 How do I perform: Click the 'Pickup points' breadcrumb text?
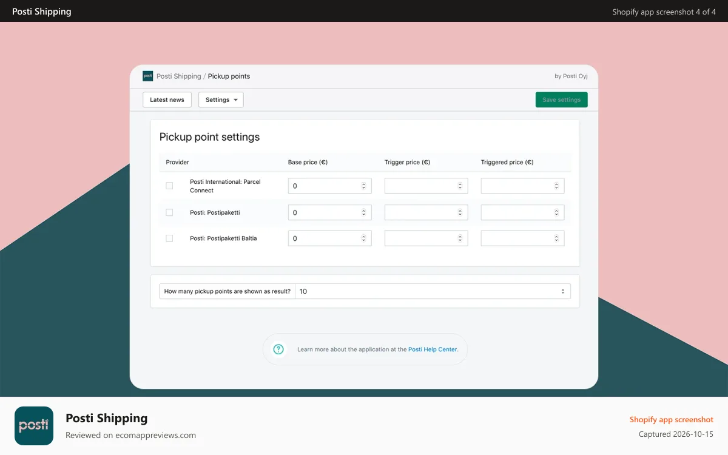coord(229,76)
